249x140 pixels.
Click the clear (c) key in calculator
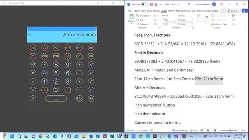[79, 56]
